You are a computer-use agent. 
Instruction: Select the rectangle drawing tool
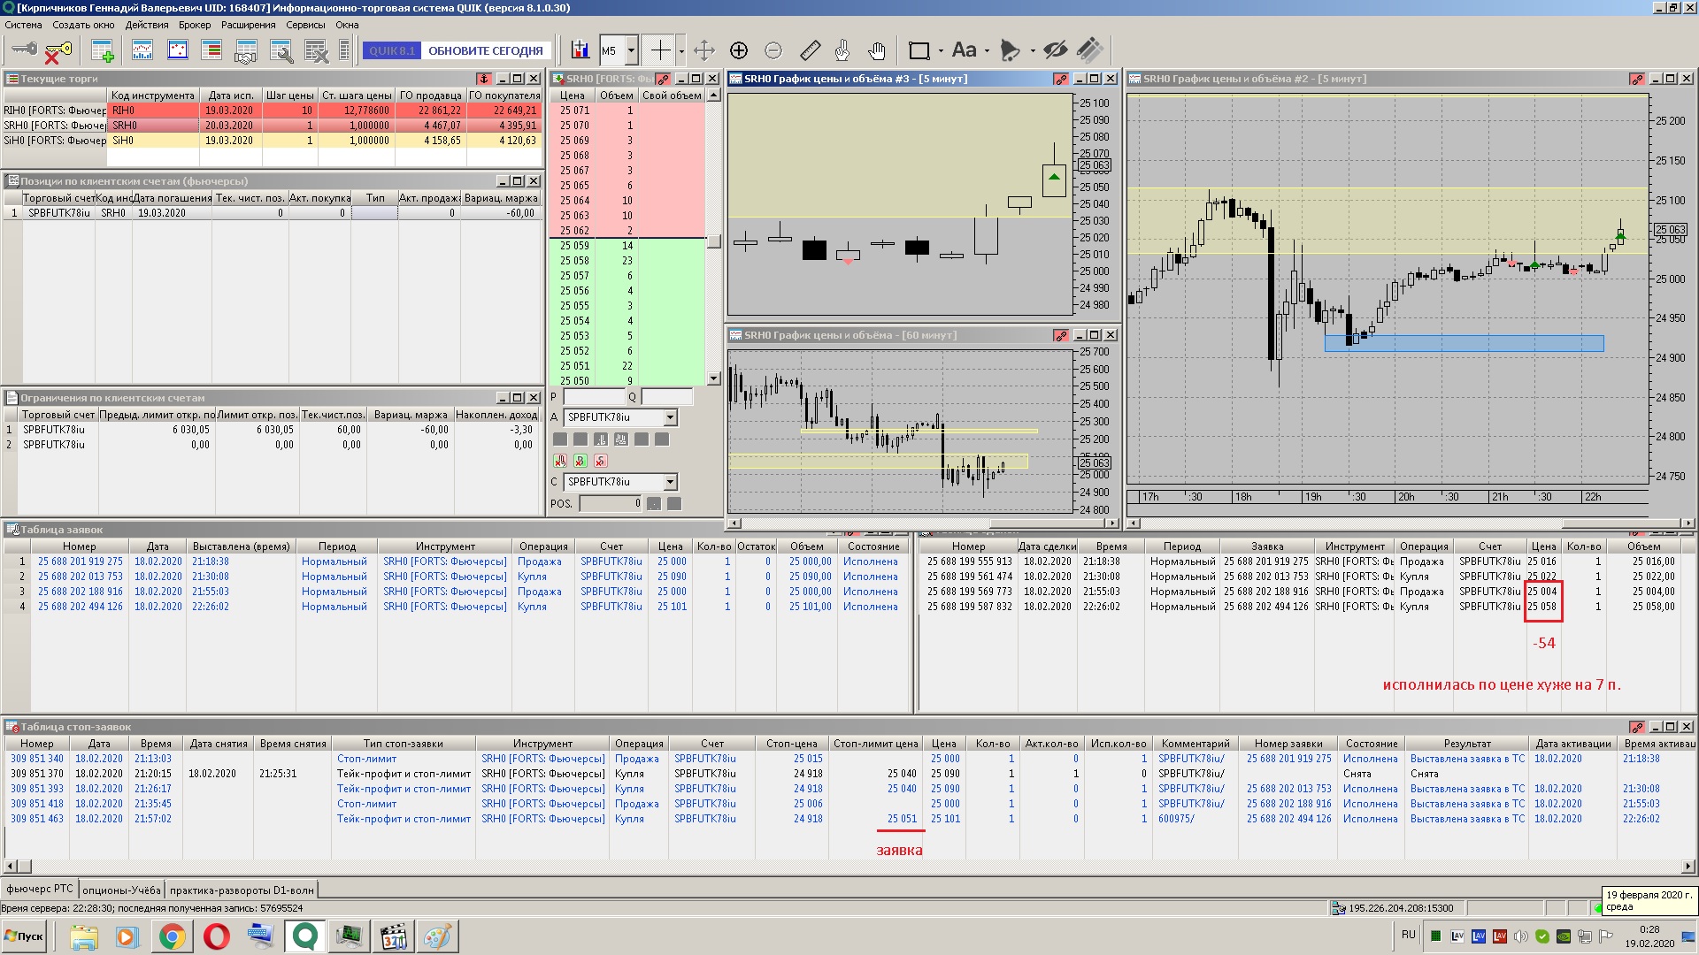[919, 50]
